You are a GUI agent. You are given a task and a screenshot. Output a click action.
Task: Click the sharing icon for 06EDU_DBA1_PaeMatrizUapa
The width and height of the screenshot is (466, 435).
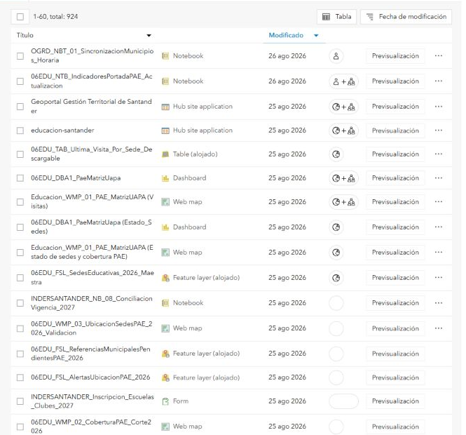pos(343,178)
